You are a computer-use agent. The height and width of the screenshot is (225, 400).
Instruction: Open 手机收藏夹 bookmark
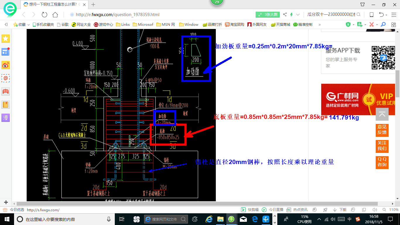click(43, 25)
